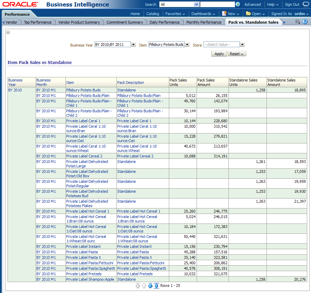
Task: Expand the Item dropdown list
Action: point(187,44)
